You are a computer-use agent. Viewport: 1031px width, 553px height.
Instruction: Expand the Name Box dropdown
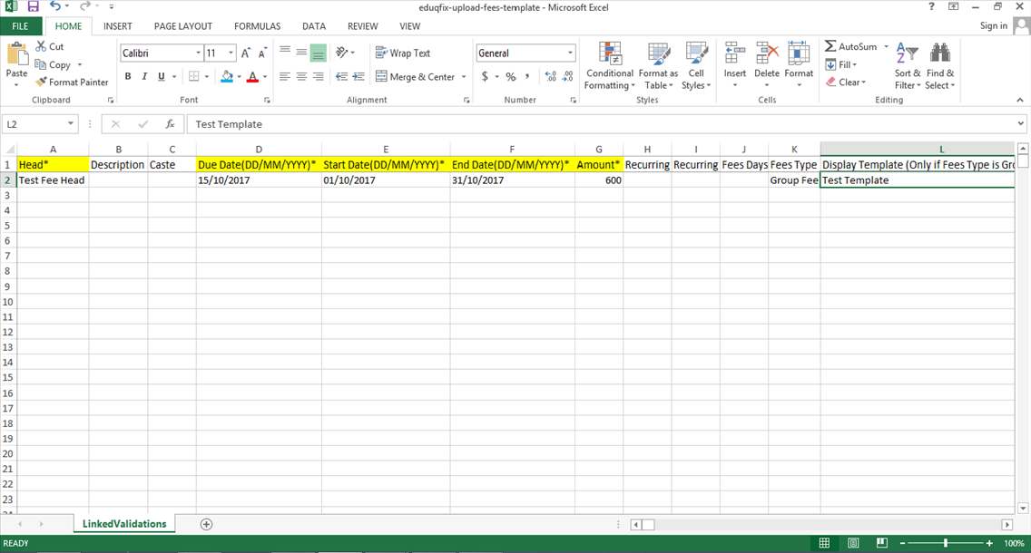71,124
